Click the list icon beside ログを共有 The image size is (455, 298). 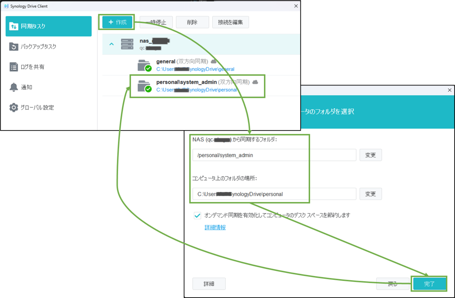[x=14, y=67]
